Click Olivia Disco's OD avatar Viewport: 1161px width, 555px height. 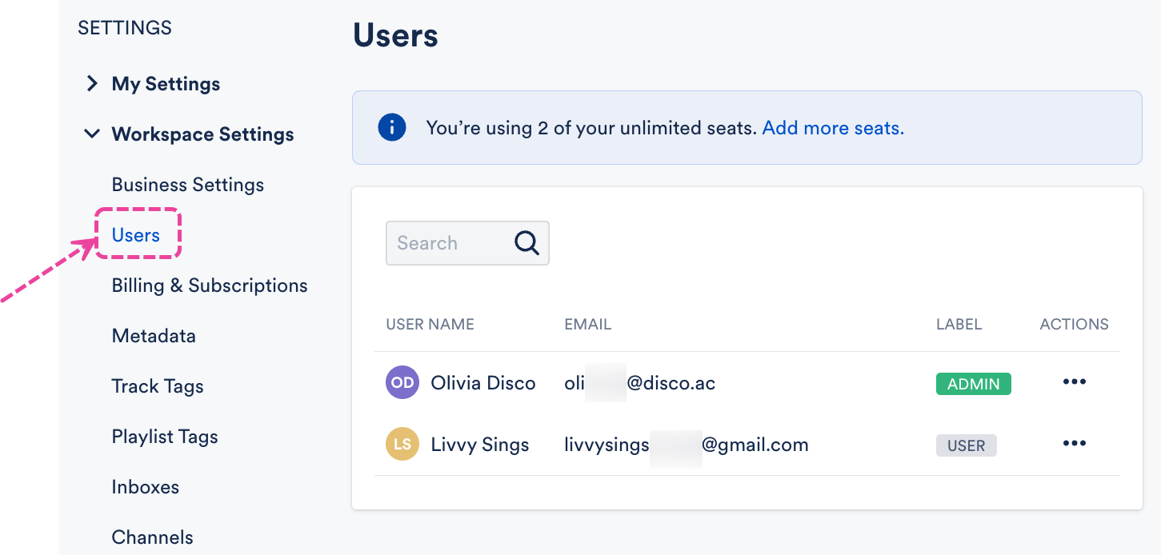[x=402, y=383]
